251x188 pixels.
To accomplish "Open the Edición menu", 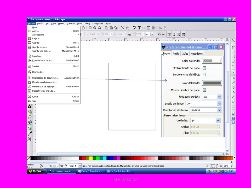I will coord(40,23).
